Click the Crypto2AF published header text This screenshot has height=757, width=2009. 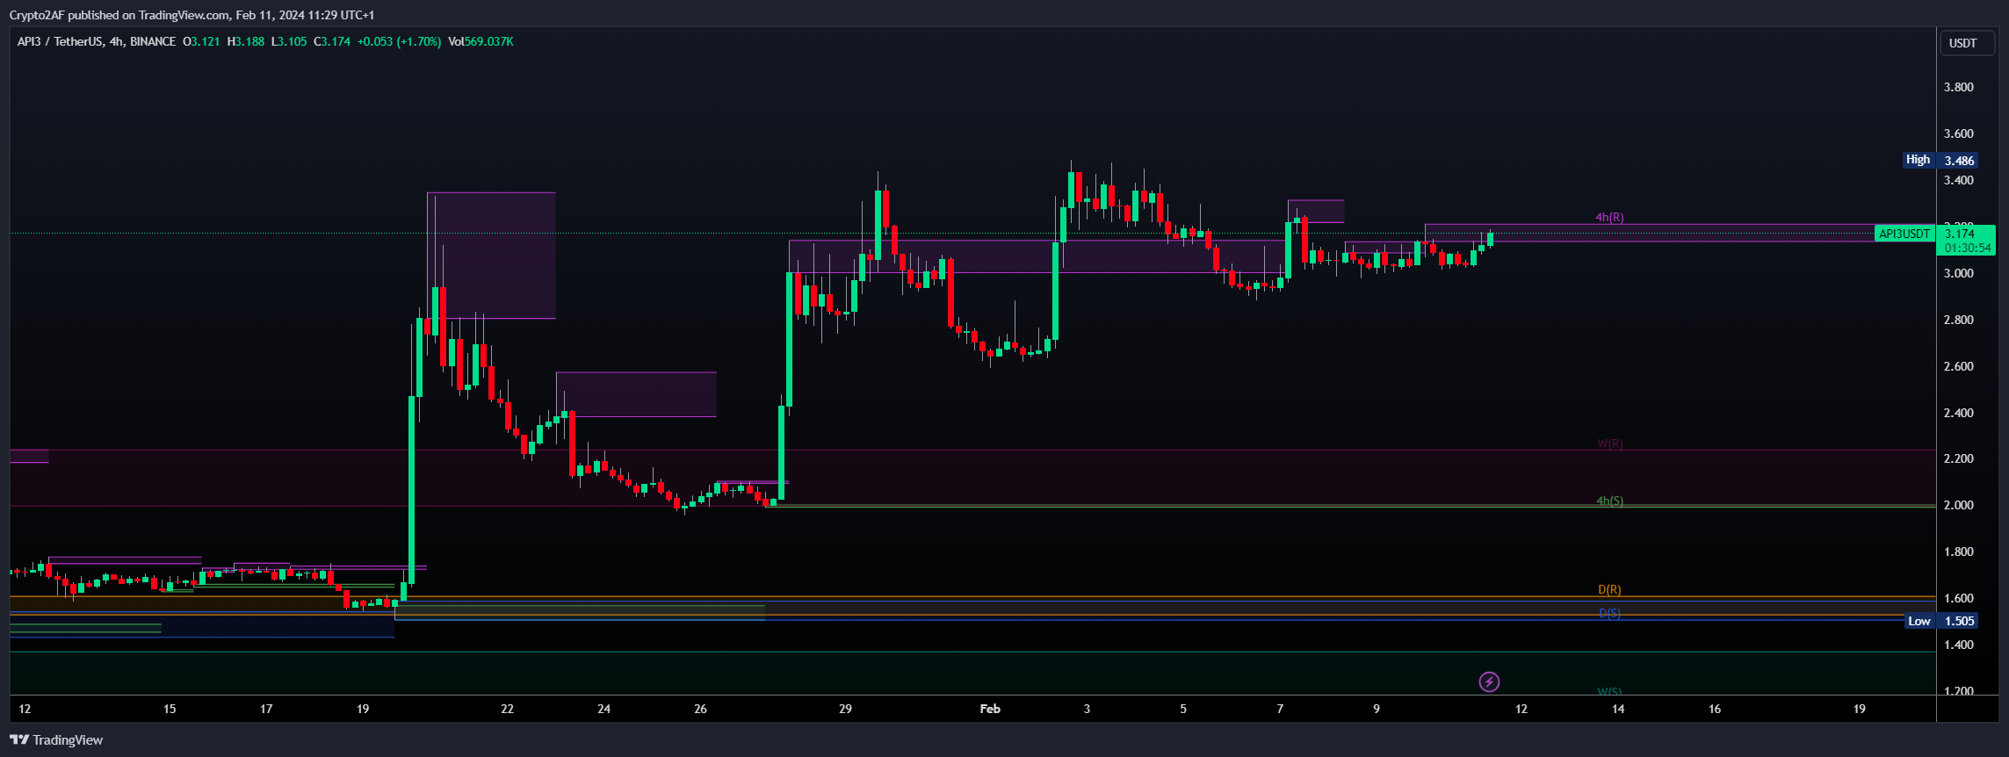coord(192,15)
